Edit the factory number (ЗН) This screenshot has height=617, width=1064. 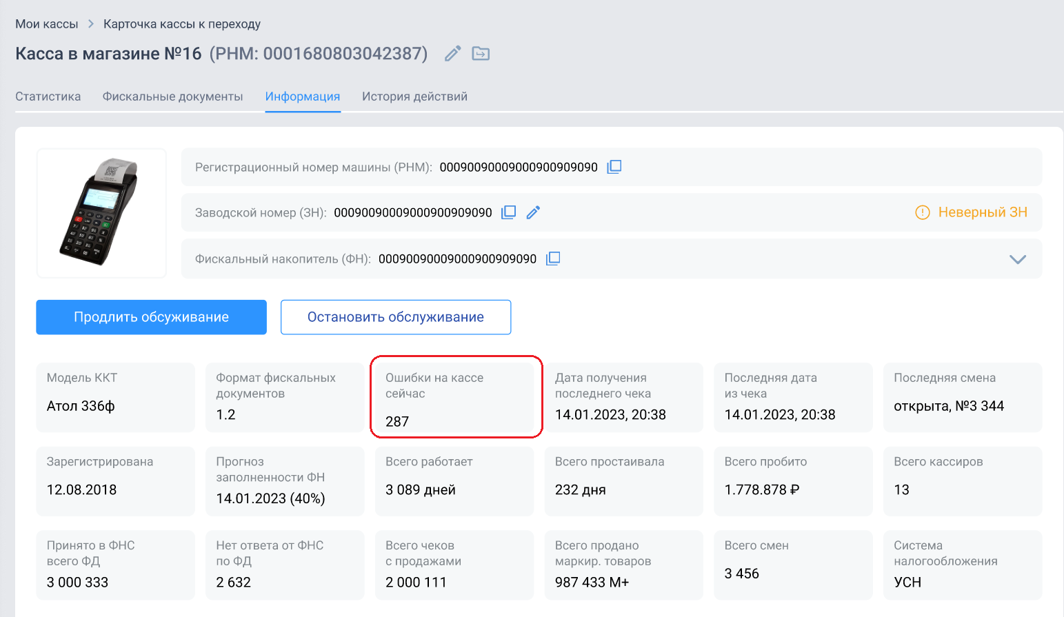tap(533, 212)
